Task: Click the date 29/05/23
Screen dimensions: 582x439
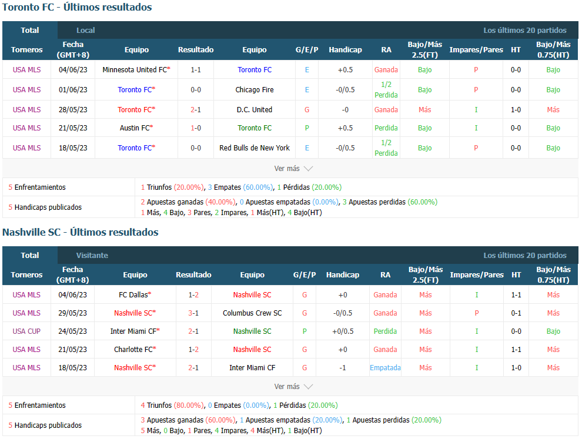Action: (x=73, y=313)
